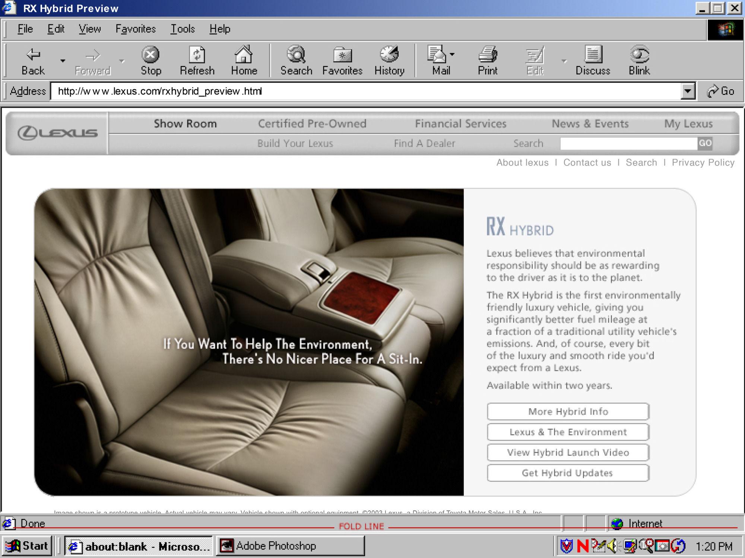Image resolution: width=745 pixels, height=558 pixels.
Task: Open the Favorites menu in menu bar
Action: (136, 29)
